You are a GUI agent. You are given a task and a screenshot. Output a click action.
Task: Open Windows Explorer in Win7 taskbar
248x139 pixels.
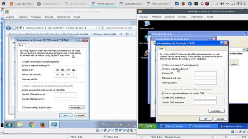(20, 125)
